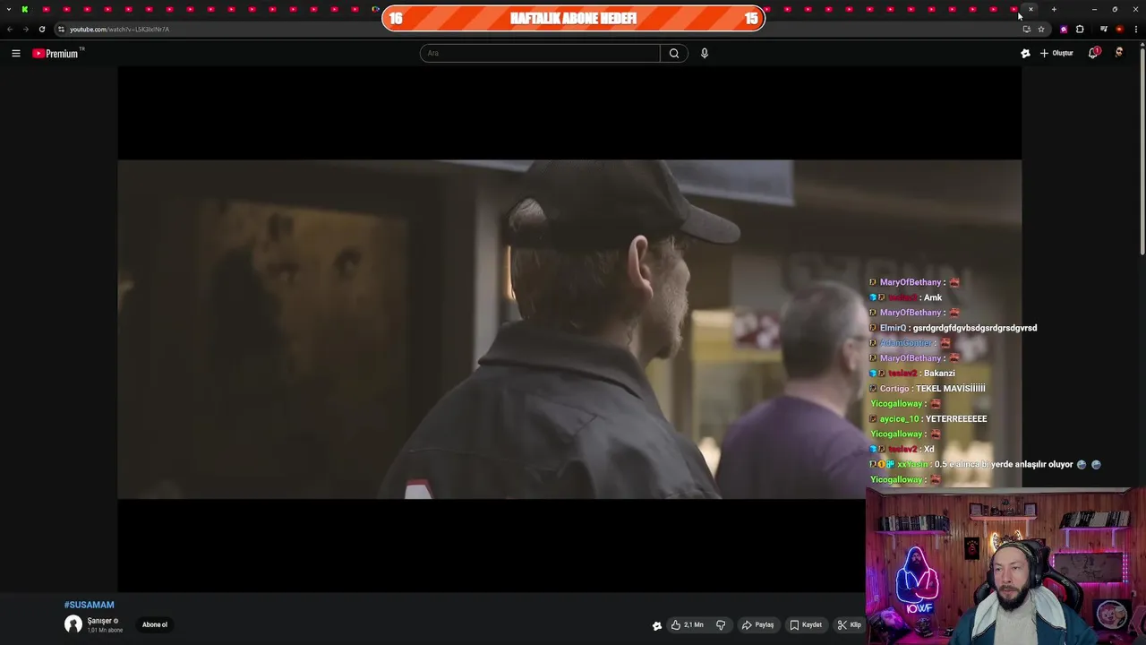Open the Oluştur create menu
The height and width of the screenshot is (645, 1146).
(x=1056, y=53)
